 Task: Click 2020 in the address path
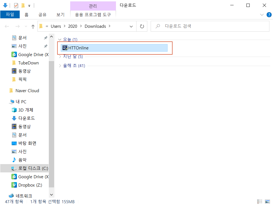73,26
